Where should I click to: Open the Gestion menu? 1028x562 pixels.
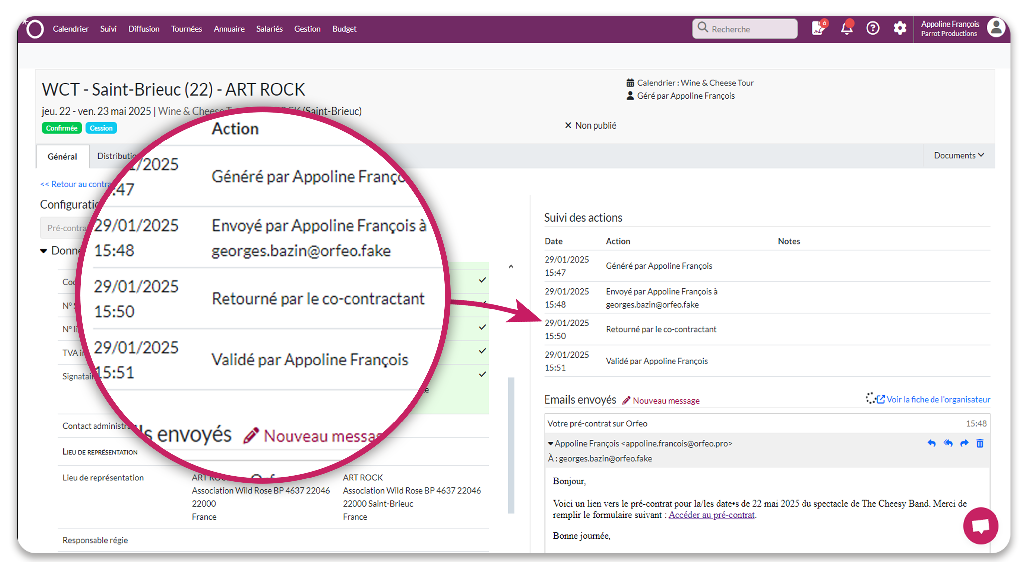point(307,29)
